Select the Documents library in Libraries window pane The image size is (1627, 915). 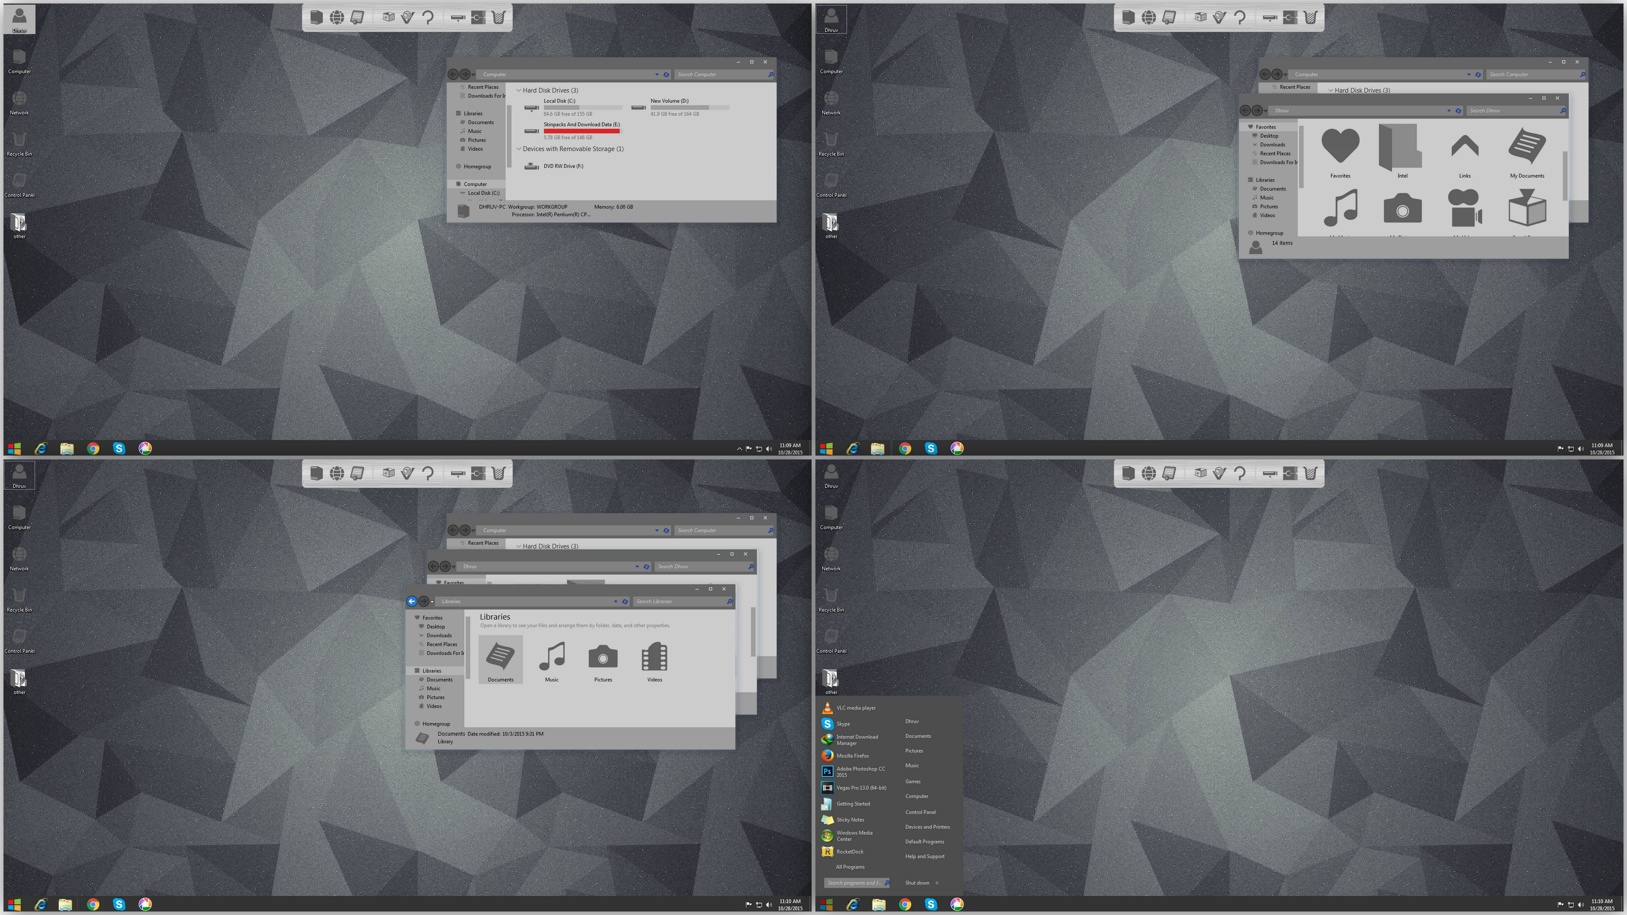coord(500,660)
